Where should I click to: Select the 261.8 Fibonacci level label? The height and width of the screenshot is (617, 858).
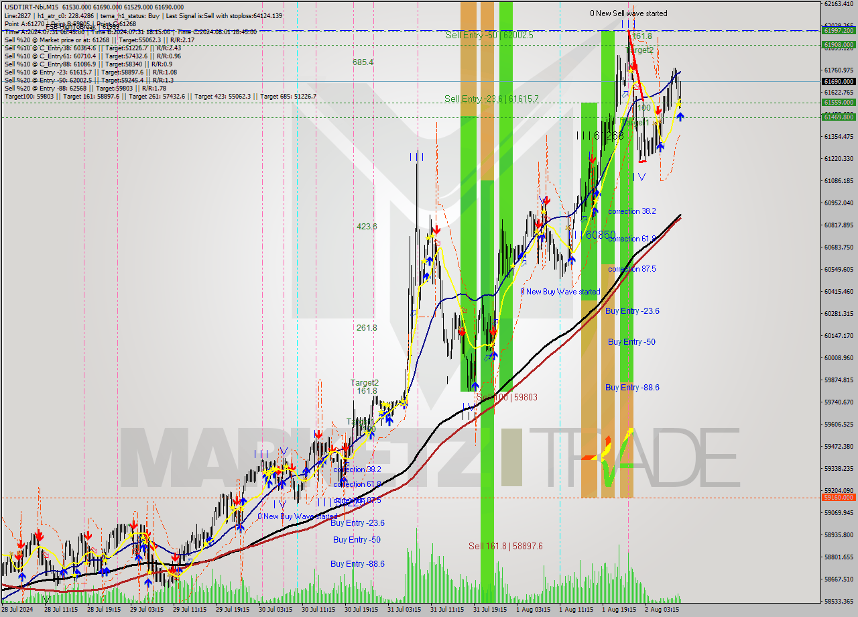click(x=367, y=328)
